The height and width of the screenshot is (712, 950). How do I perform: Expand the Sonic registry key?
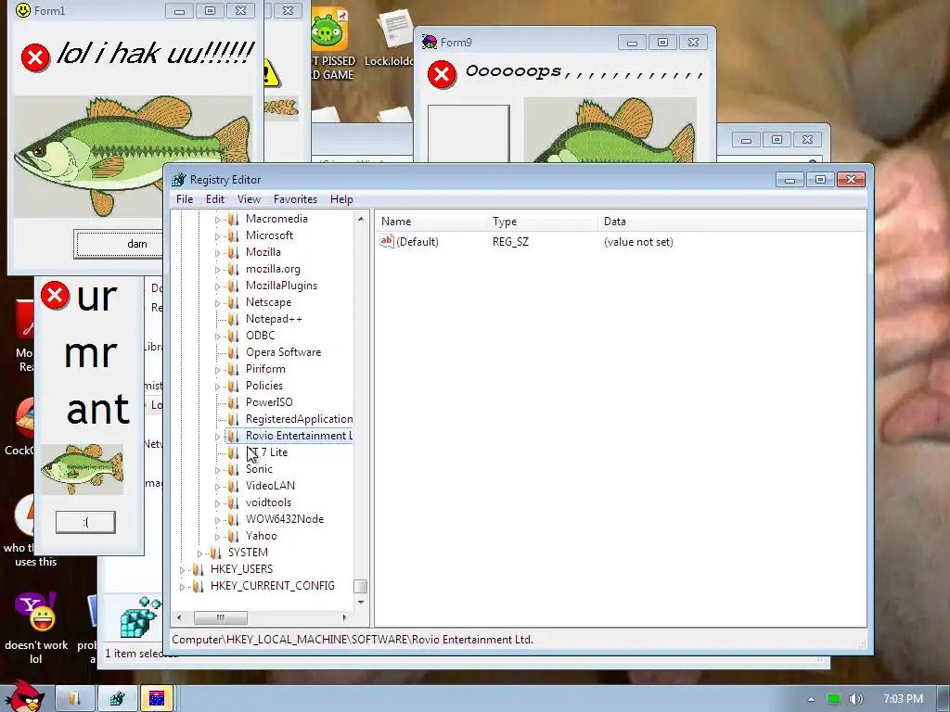217,470
